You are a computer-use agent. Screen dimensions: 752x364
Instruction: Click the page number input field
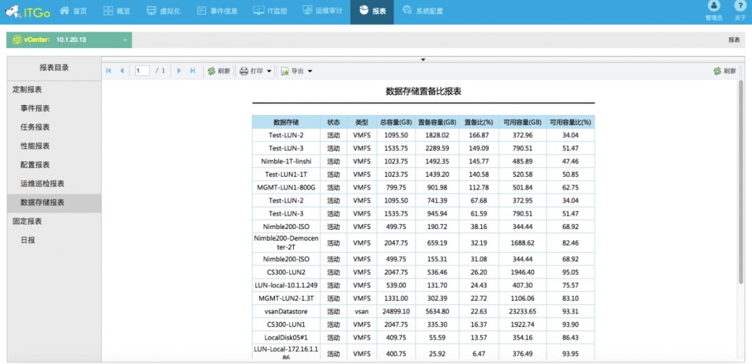(x=142, y=71)
